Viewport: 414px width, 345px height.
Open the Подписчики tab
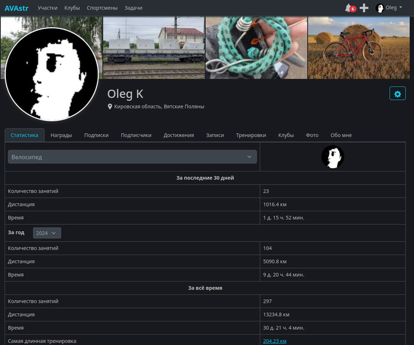(136, 135)
